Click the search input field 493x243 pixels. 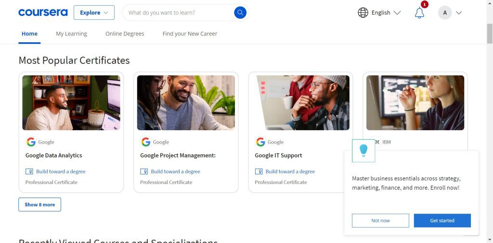point(178,12)
